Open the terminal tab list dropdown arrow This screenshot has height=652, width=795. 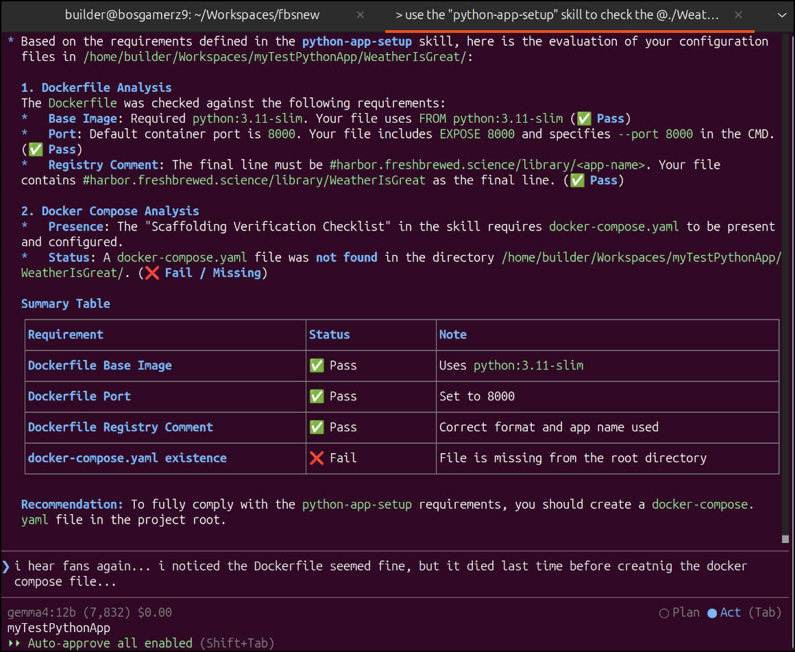coord(781,15)
